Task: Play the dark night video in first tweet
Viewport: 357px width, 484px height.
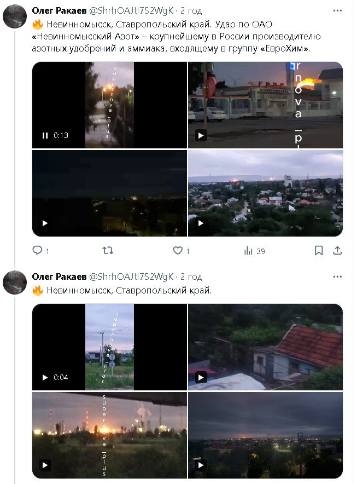Action: [45, 223]
